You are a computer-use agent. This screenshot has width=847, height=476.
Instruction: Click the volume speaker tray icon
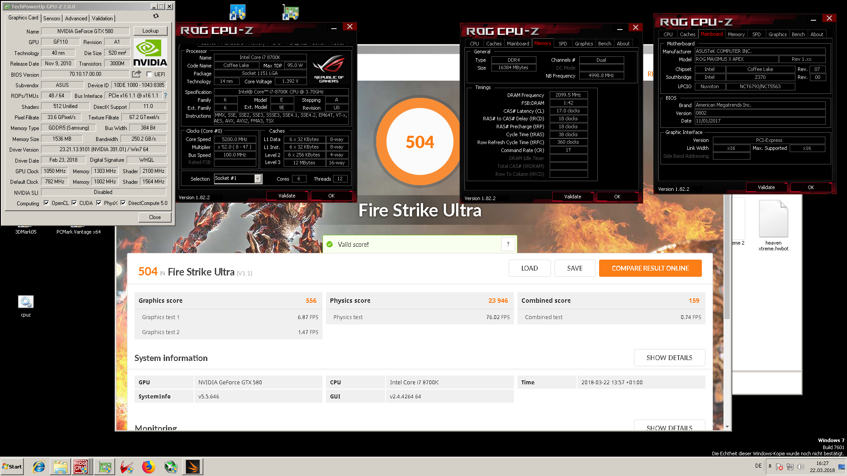pos(801,466)
